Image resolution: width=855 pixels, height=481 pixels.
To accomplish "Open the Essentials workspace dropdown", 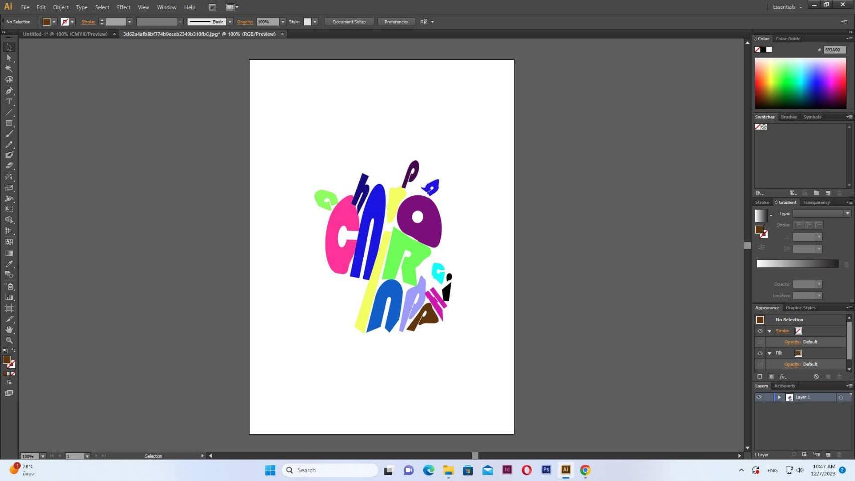I will [787, 7].
